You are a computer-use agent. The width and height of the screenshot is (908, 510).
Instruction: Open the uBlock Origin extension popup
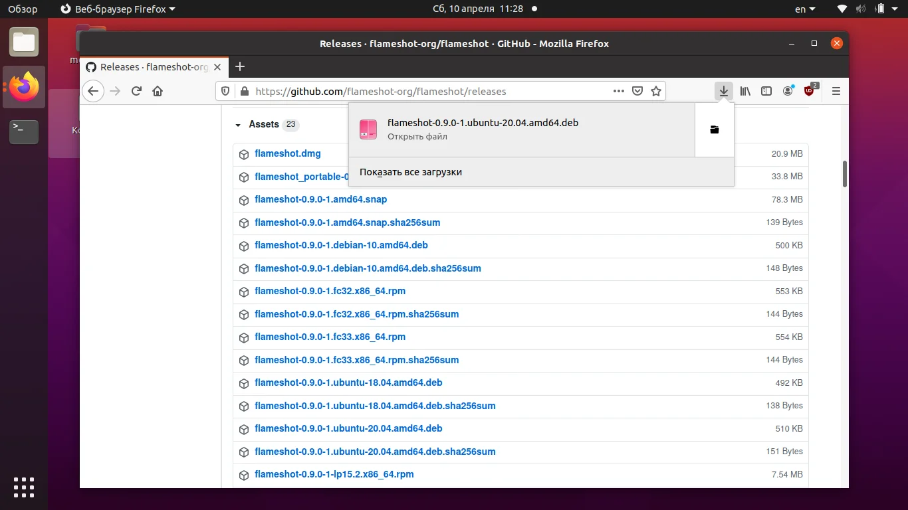809,91
